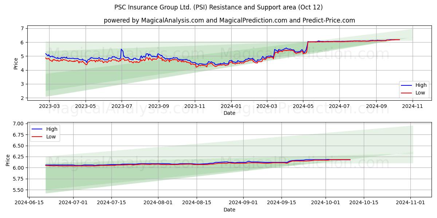Click the bottom chart y-axis value 5.50

pos(18,190)
